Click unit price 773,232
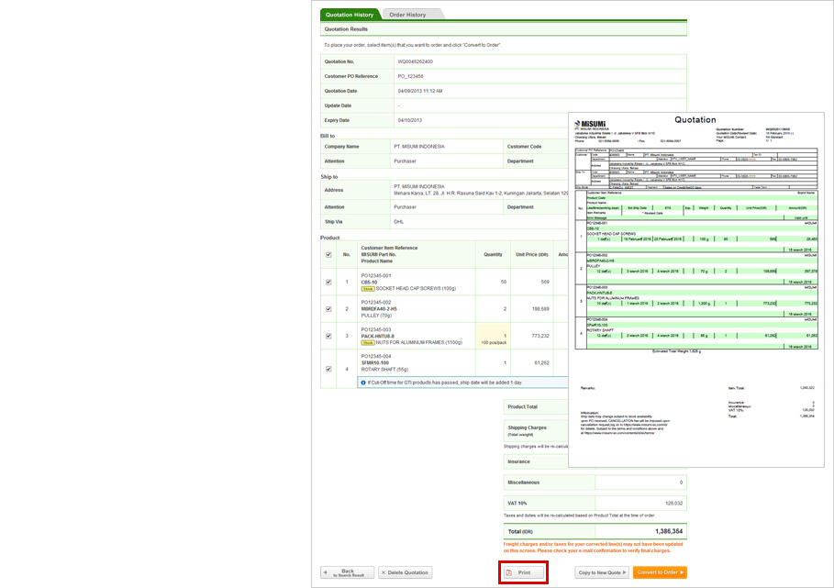Screen dimensions: 834x588 (x=540, y=336)
